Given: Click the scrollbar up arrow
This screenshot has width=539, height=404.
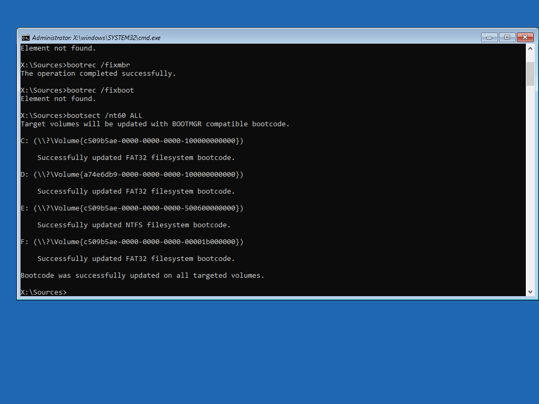Looking at the screenshot, I should tap(530, 49).
